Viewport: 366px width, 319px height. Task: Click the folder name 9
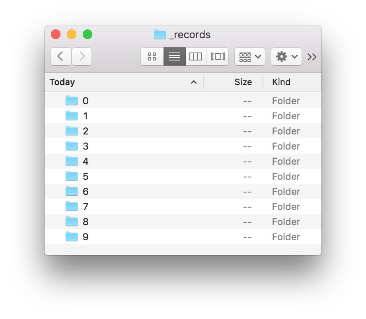[86, 237]
